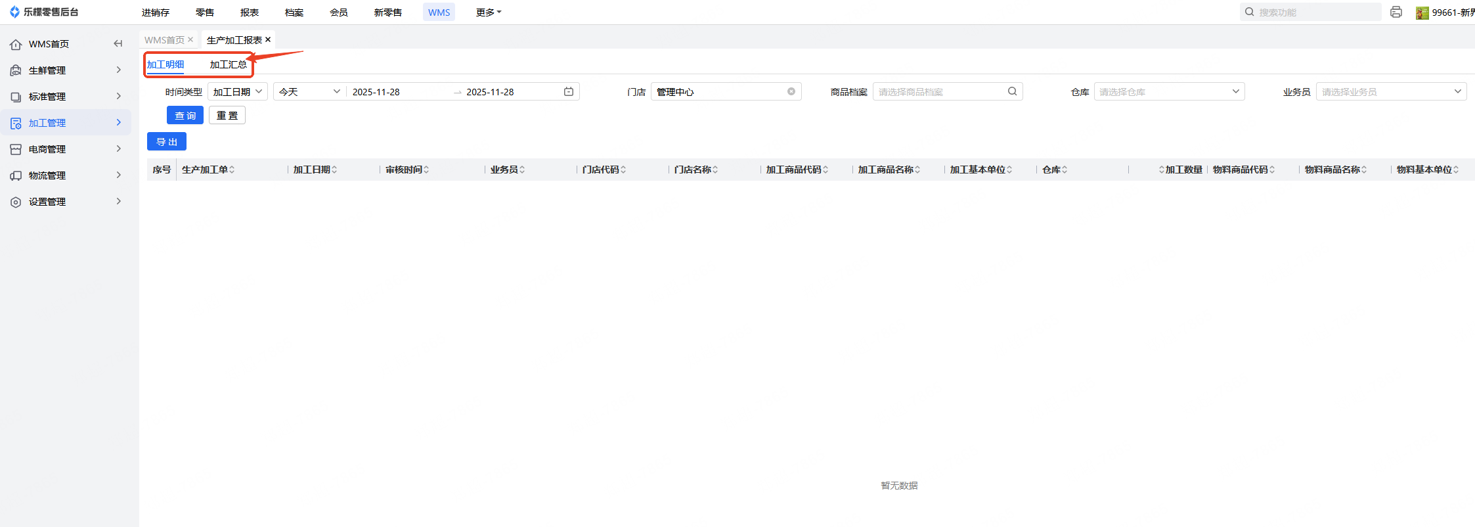
Task: Sort by 物料基本单位 column
Action: pyautogui.click(x=1456, y=170)
